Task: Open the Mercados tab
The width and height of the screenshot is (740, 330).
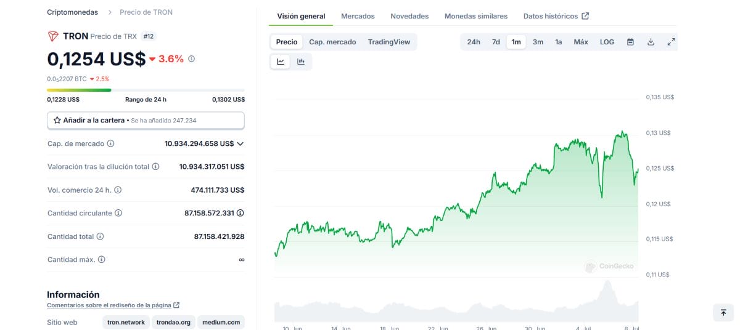Action: [358, 16]
